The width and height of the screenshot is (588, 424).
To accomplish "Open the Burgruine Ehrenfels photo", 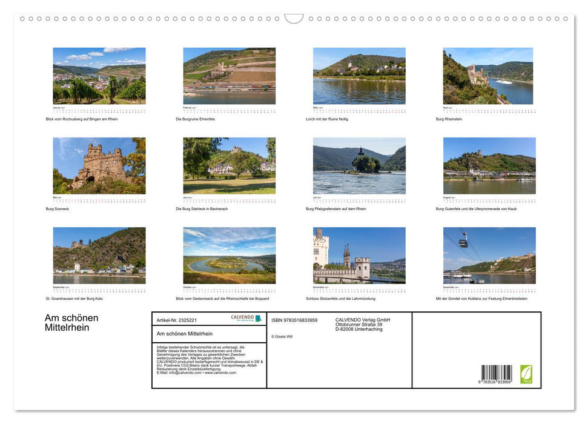I will pyautogui.click(x=229, y=76).
